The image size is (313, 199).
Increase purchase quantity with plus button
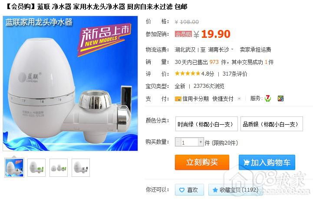click(201, 142)
